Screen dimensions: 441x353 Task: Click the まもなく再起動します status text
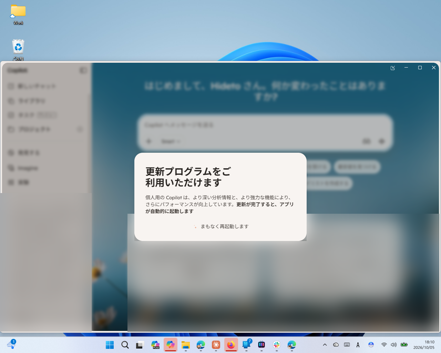pyautogui.click(x=225, y=226)
